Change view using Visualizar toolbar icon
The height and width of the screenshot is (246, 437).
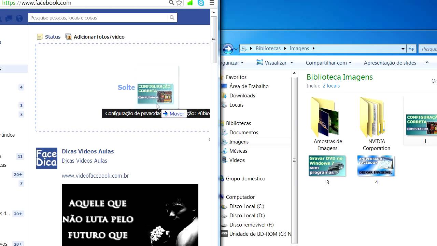[x=260, y=63]
